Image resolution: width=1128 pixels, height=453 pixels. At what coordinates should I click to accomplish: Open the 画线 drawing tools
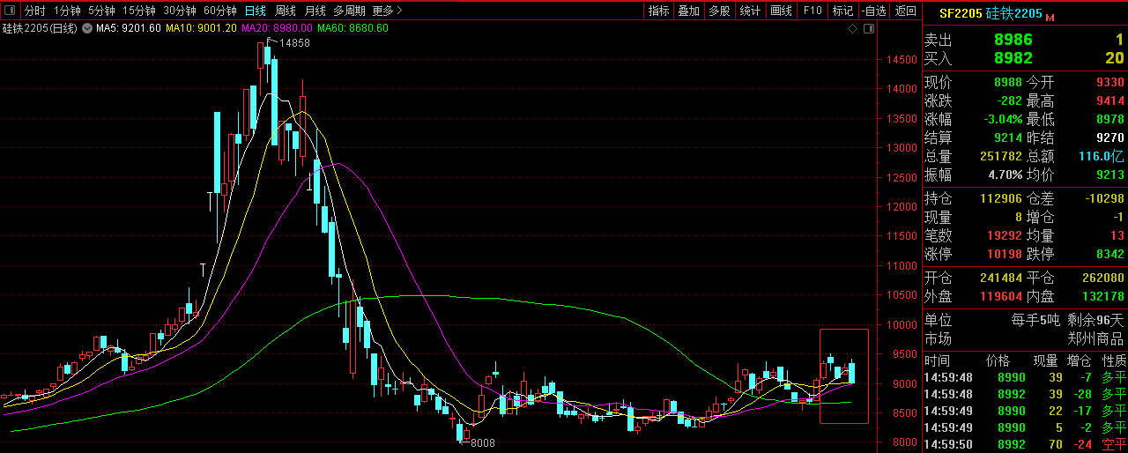click(x=781, y=11)
